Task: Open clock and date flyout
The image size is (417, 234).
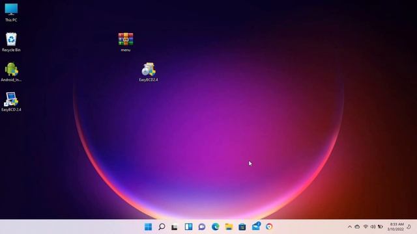Action: pyautogui.click(x=395, y=227)
